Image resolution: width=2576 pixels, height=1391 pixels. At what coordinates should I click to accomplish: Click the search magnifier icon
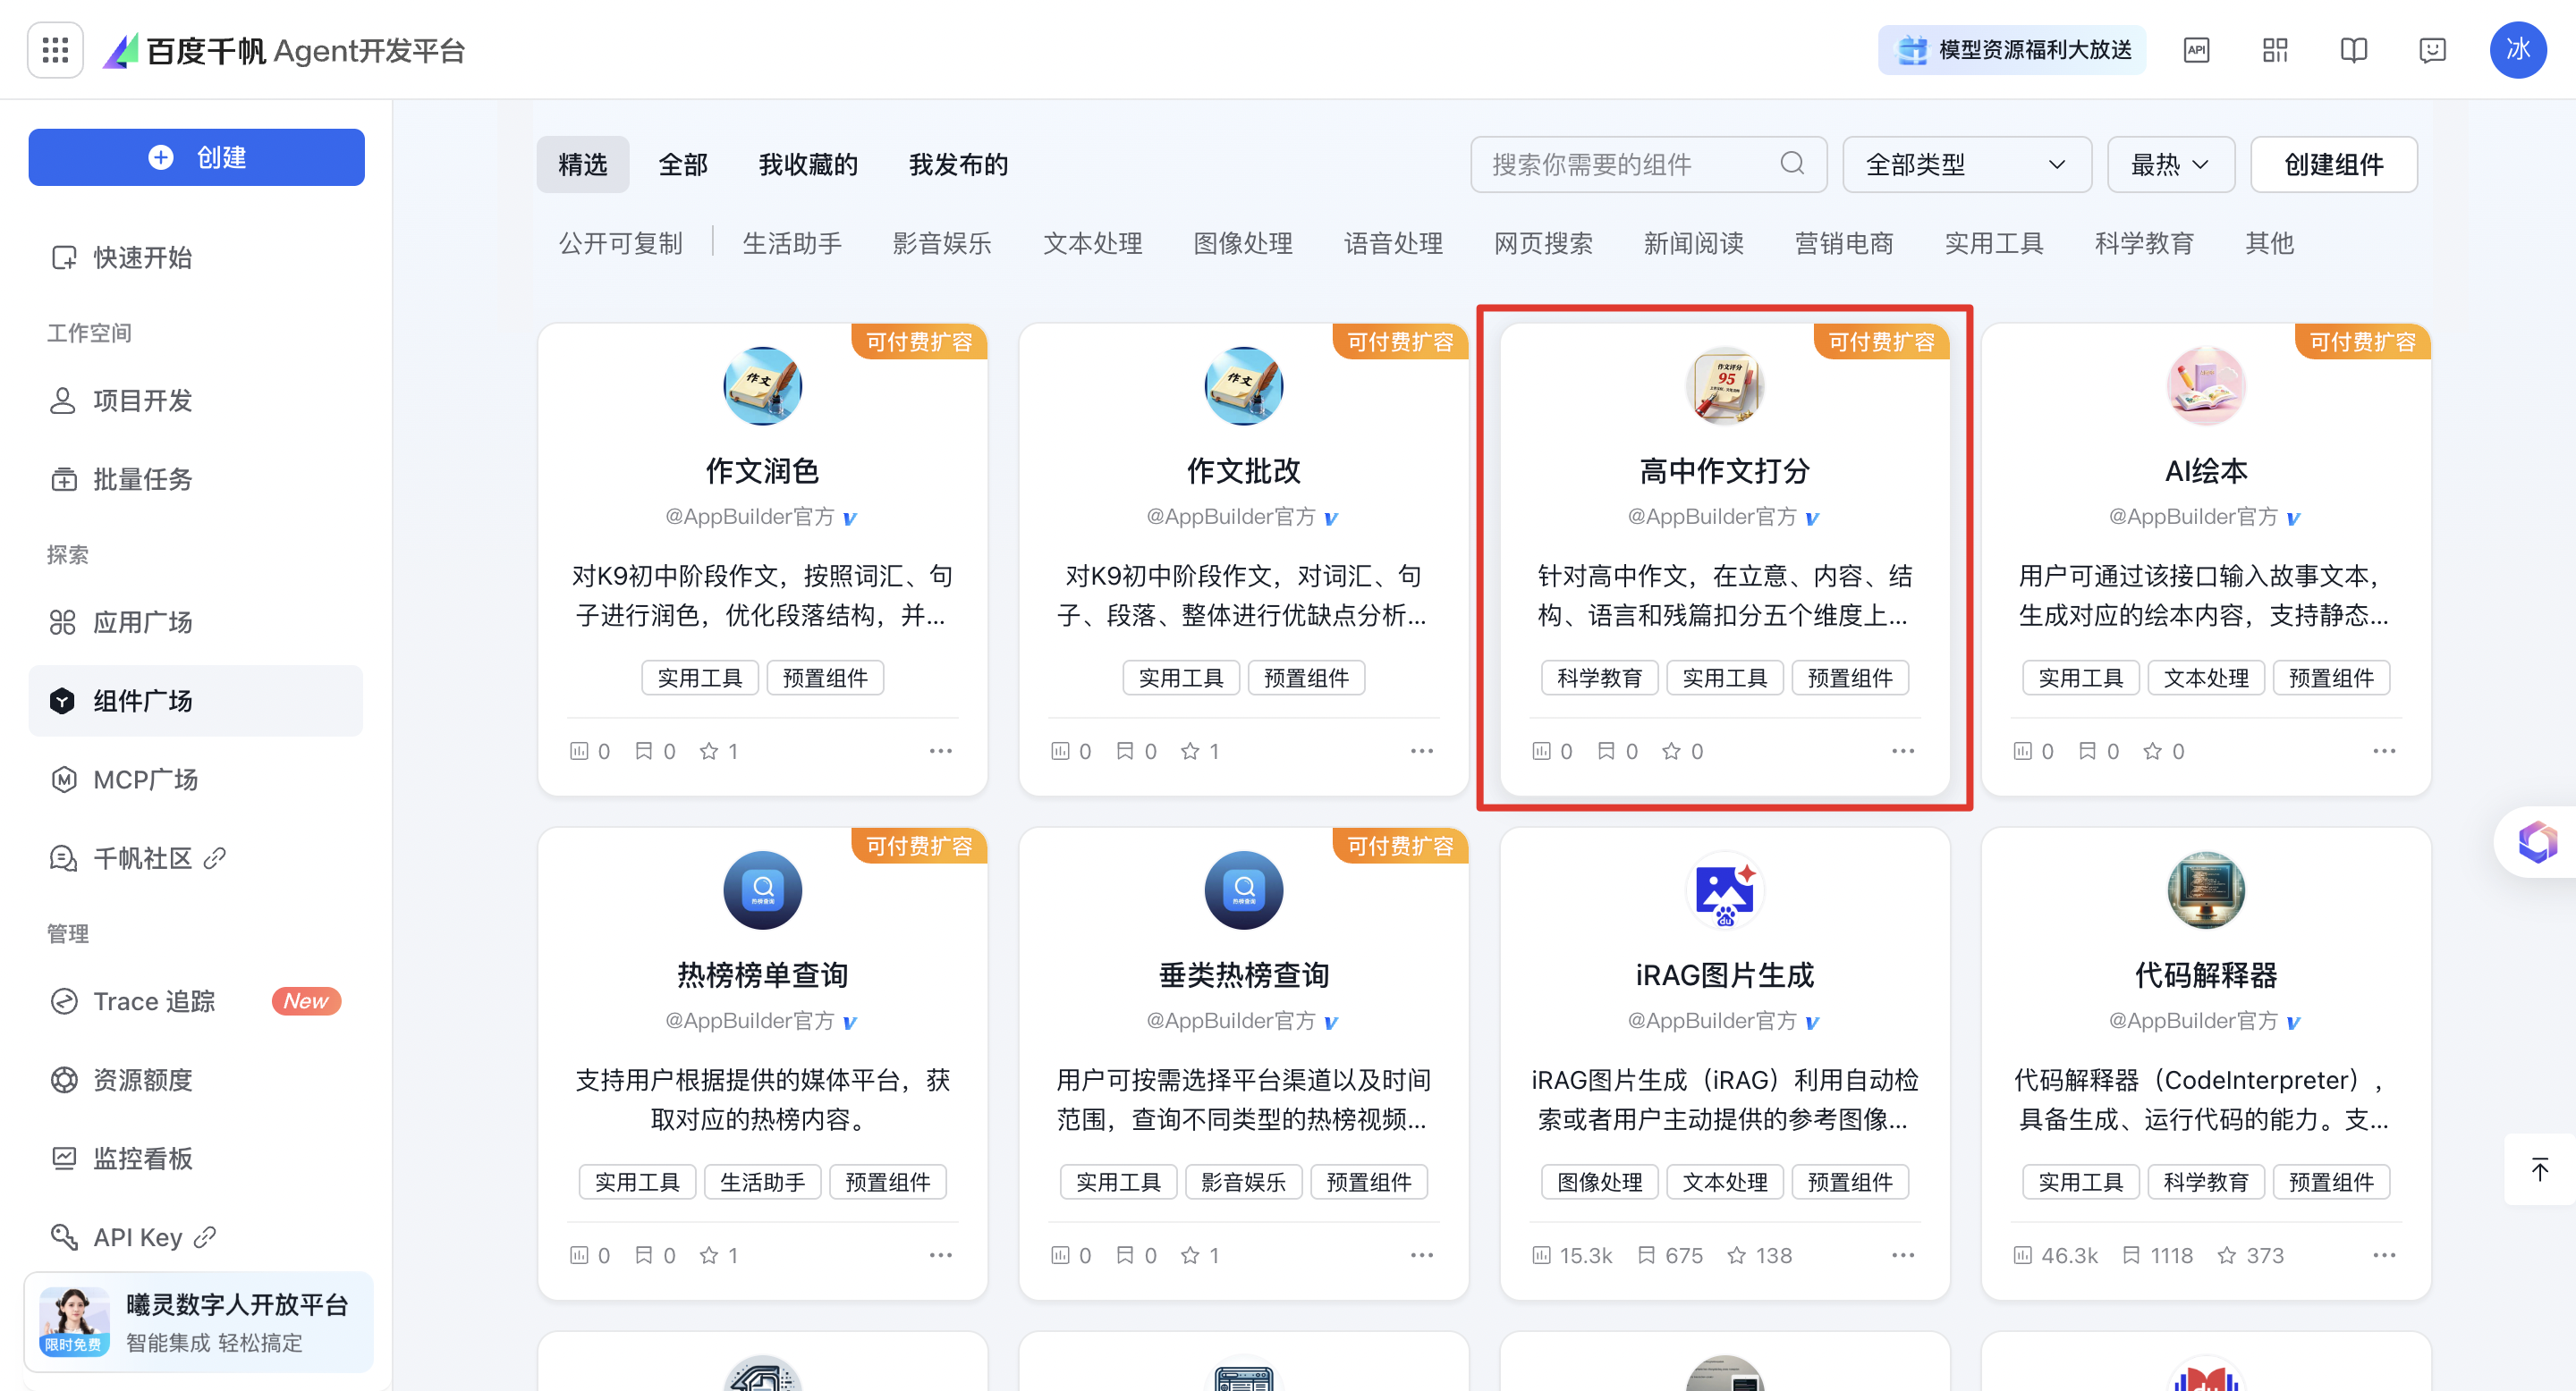1792,163
